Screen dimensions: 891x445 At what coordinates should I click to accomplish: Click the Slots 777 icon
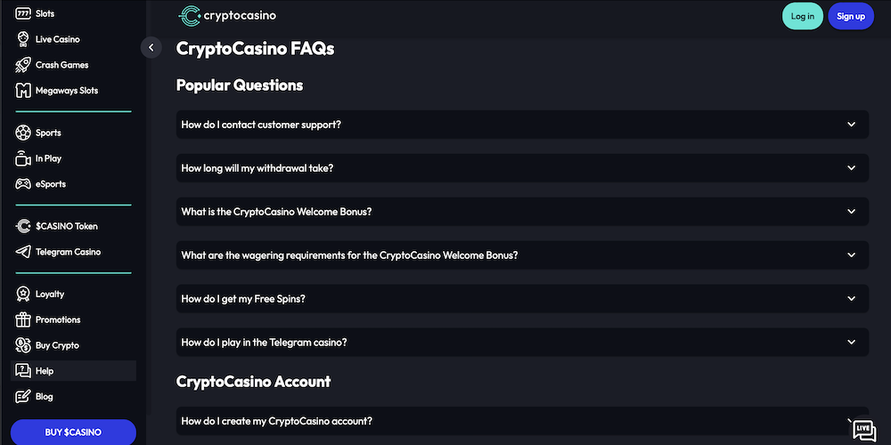(x=23, y=14)
